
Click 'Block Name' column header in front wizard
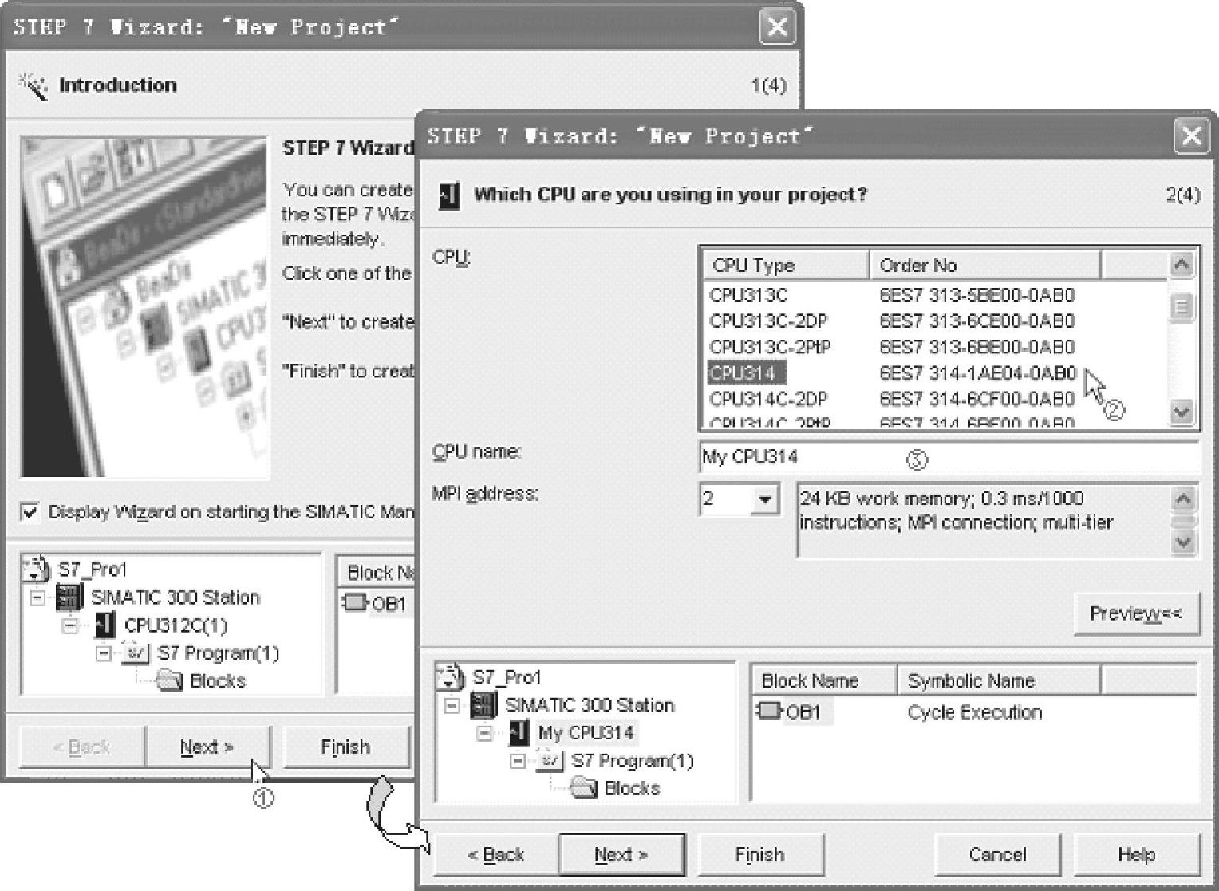825,680
